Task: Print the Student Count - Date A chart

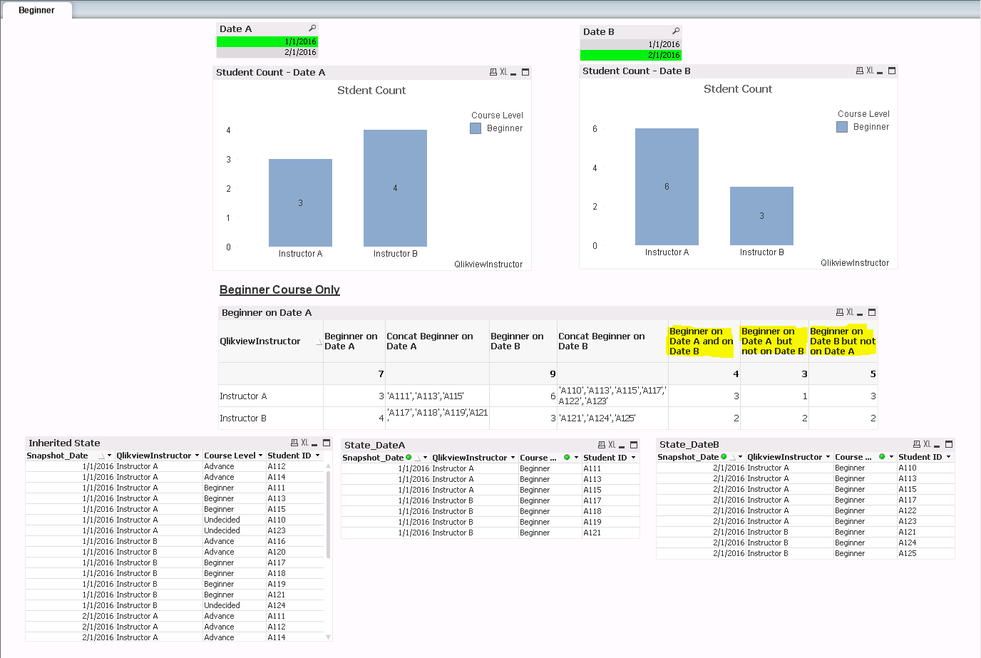Action: click(x=493, y=72)
